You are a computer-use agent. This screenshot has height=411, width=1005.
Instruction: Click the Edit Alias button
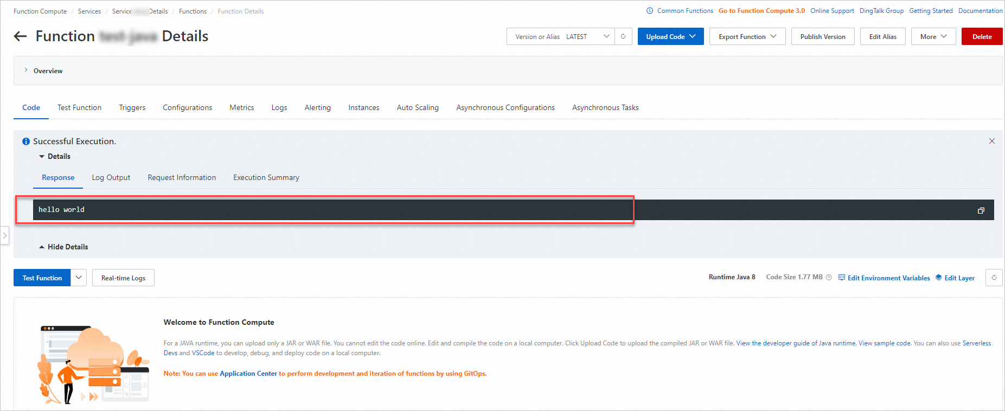(x=883, y=36)
